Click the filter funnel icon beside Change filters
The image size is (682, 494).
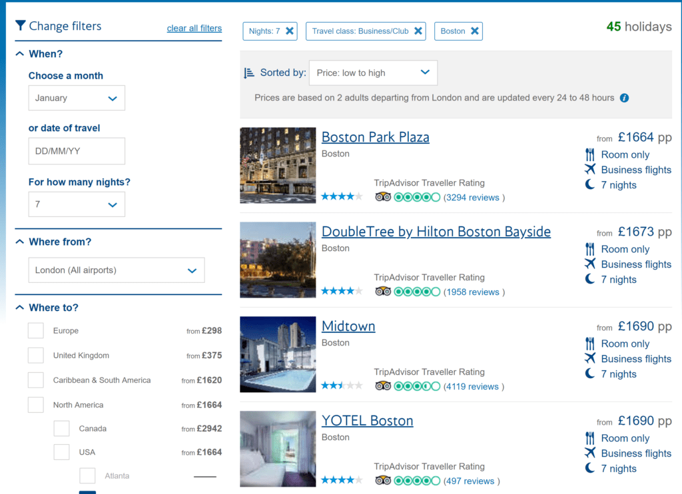[x=20, y=26]
